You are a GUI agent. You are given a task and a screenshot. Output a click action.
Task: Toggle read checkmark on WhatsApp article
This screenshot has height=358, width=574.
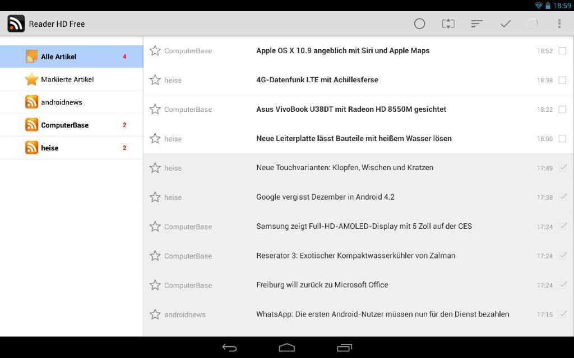[x=563, y=313]
